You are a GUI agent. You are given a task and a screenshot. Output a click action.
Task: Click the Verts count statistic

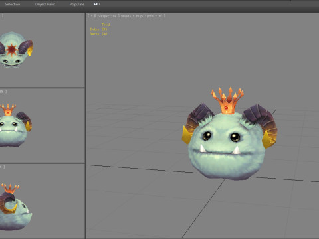click(x=98, y=34)
